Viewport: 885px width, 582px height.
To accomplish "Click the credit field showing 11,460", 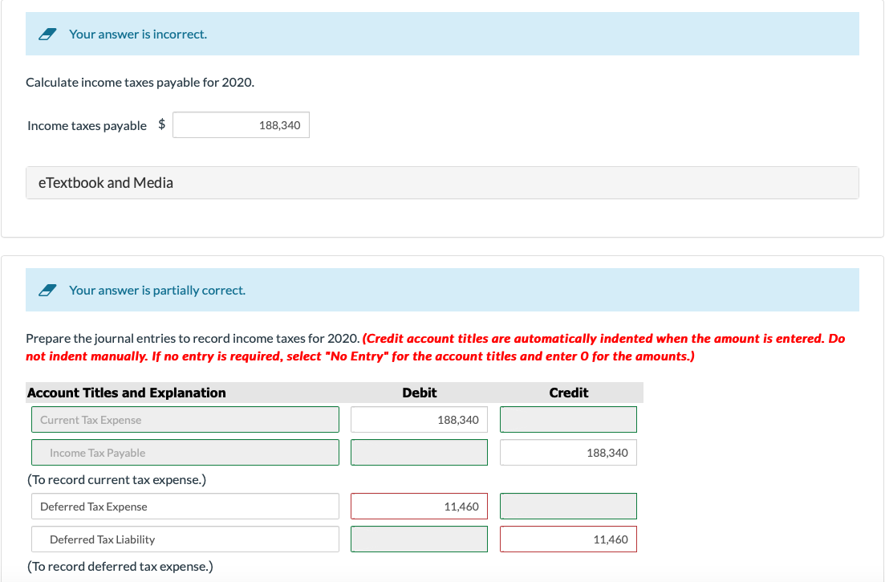I will (568, 539).
